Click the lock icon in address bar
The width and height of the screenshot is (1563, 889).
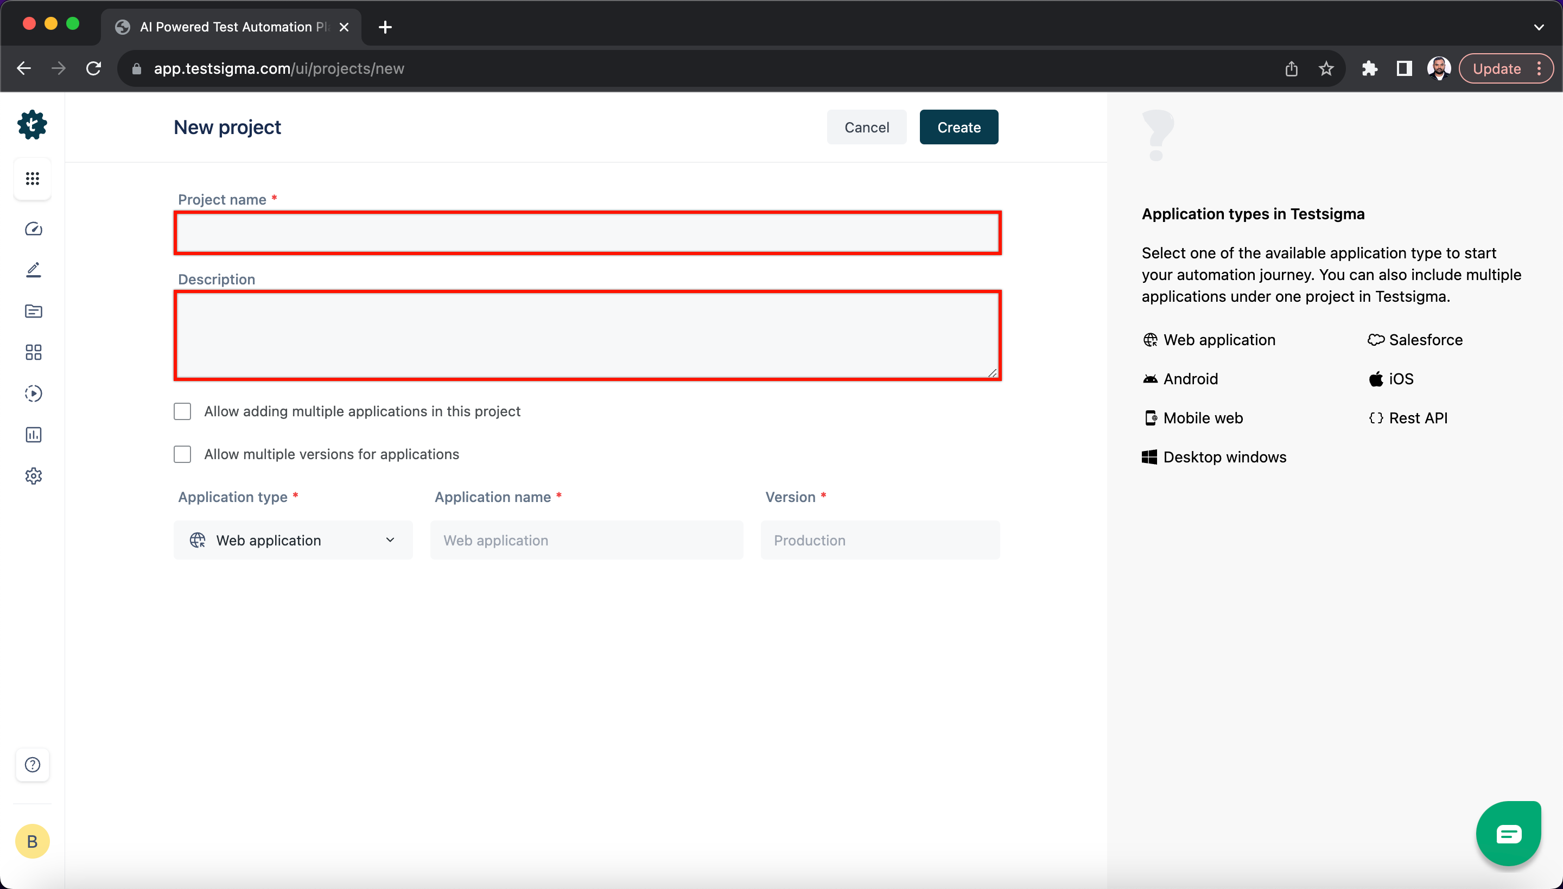[137, 68]
